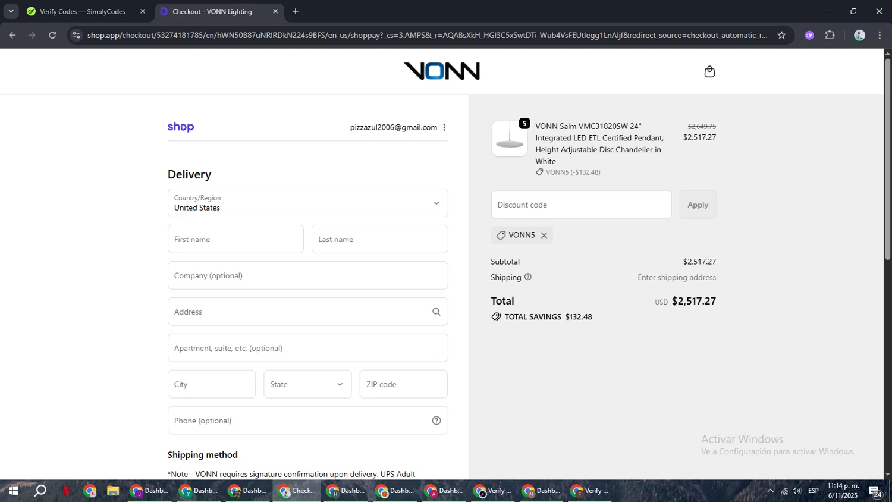Open account options menu beside email
Image resolution: width=892 pixels, height=502 pixels.
point(444,127)
